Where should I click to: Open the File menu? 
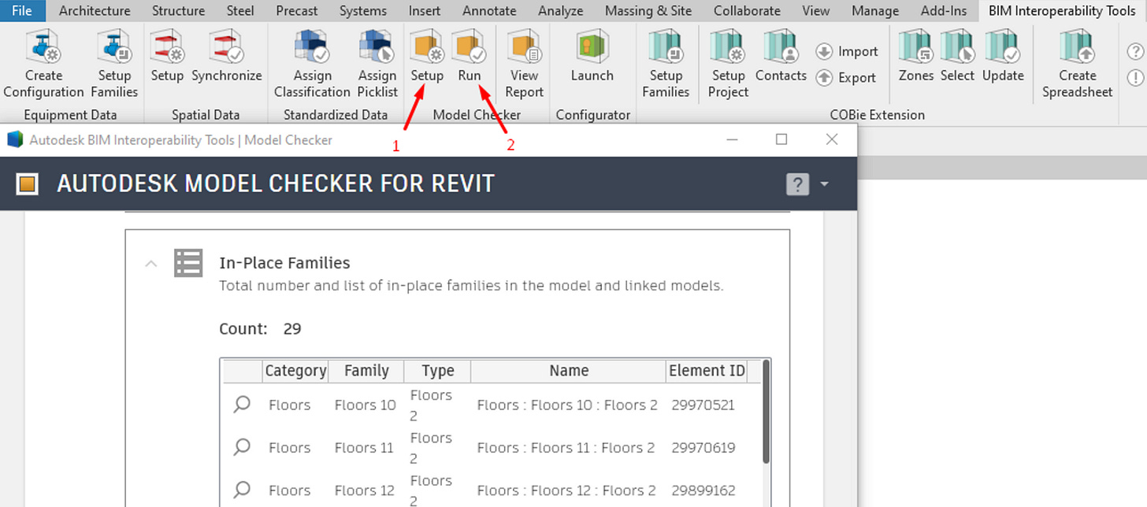tap(22, 11)
